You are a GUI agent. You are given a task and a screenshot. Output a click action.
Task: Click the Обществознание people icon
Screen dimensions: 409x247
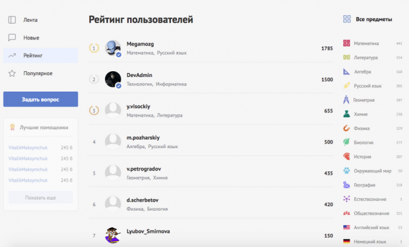tap(346, 213)
